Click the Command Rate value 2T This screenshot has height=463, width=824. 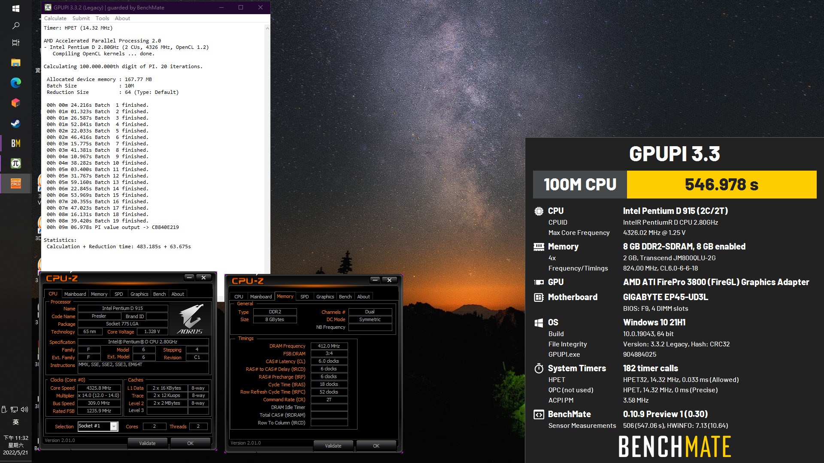pyautogui.click(x=329, y=400)
